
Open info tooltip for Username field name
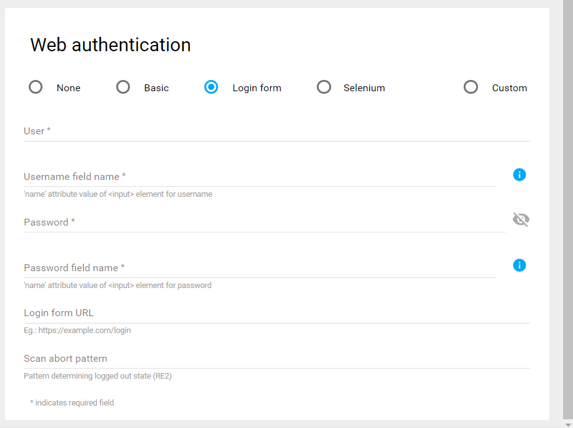tap(519, 175)
